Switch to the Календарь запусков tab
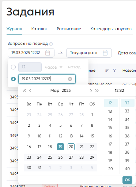Image resolution: width=136 pixels, height=187 pixels. (x=111, y=29)
